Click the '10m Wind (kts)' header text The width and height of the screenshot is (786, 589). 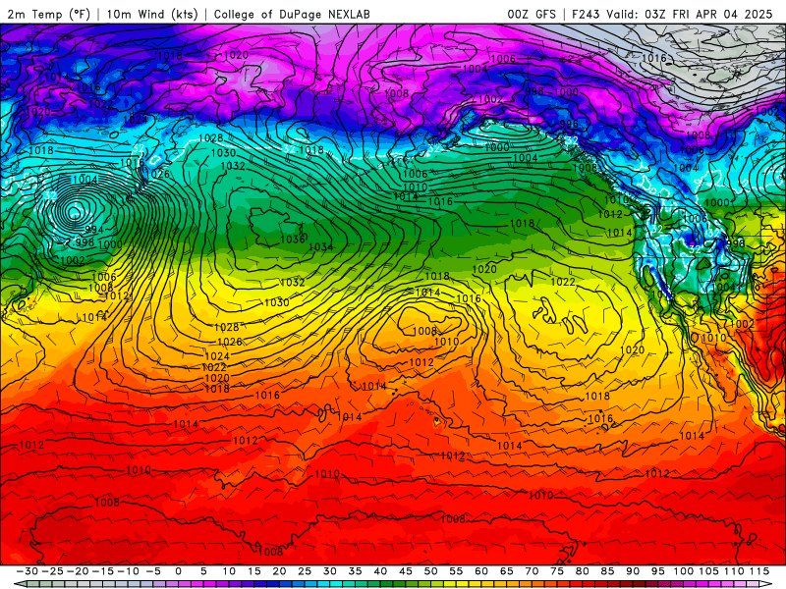(152, 14)
